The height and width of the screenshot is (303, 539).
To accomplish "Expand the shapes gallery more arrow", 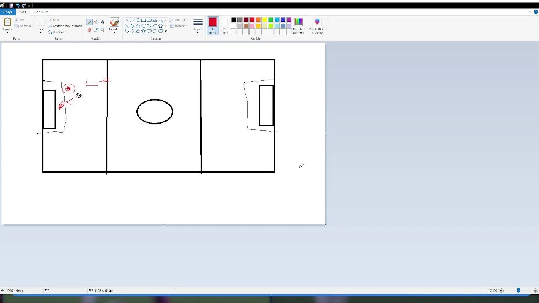I will 165,32.
